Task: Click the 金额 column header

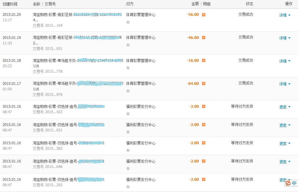Action: tap(195, 4)
